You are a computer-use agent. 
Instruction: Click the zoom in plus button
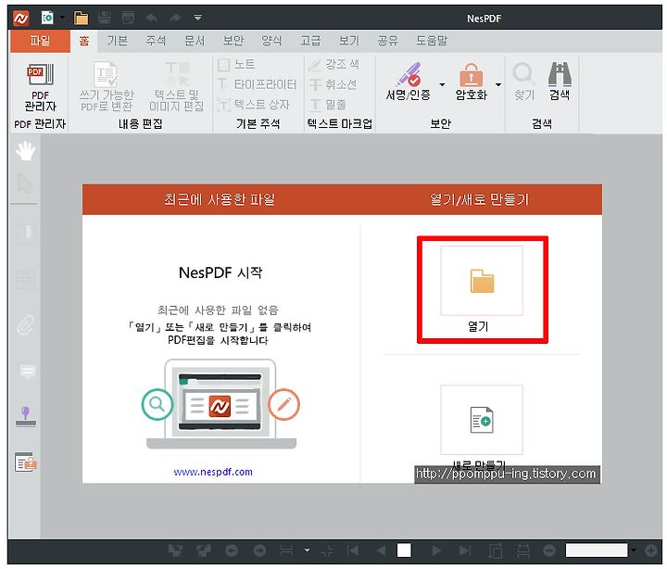651,550
